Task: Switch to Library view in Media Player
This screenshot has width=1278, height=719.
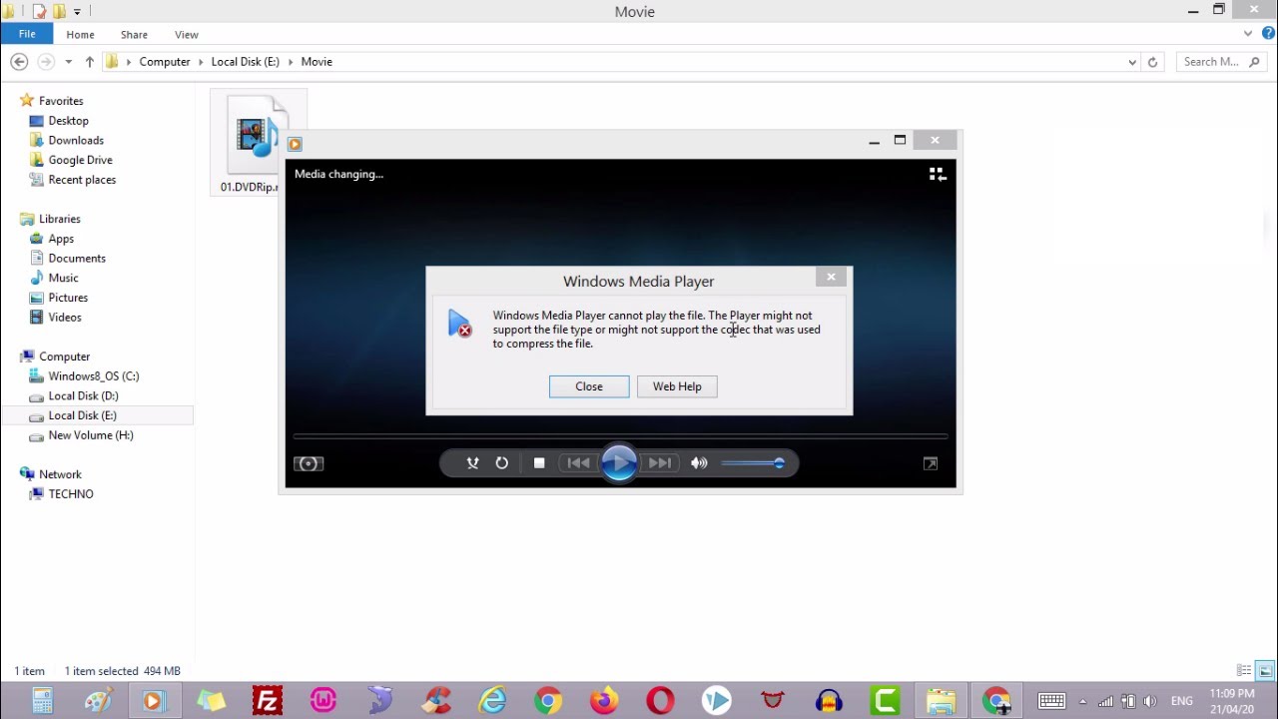Action: [x=937, y=175]
